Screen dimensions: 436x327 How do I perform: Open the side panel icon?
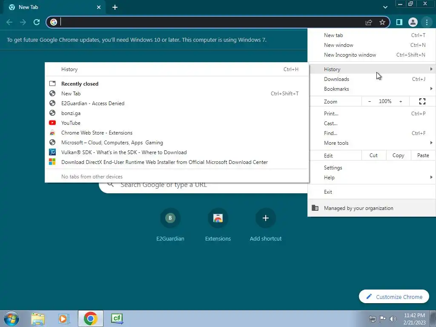[x=399, y=22]
